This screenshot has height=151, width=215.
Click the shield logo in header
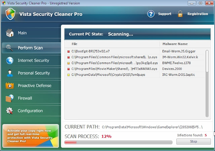point(10,14)
